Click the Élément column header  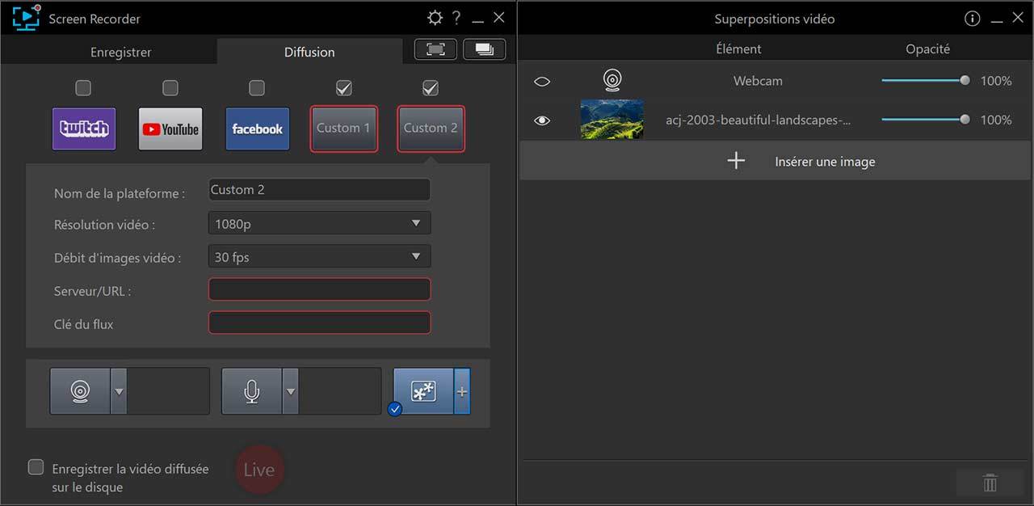[738, 48]
